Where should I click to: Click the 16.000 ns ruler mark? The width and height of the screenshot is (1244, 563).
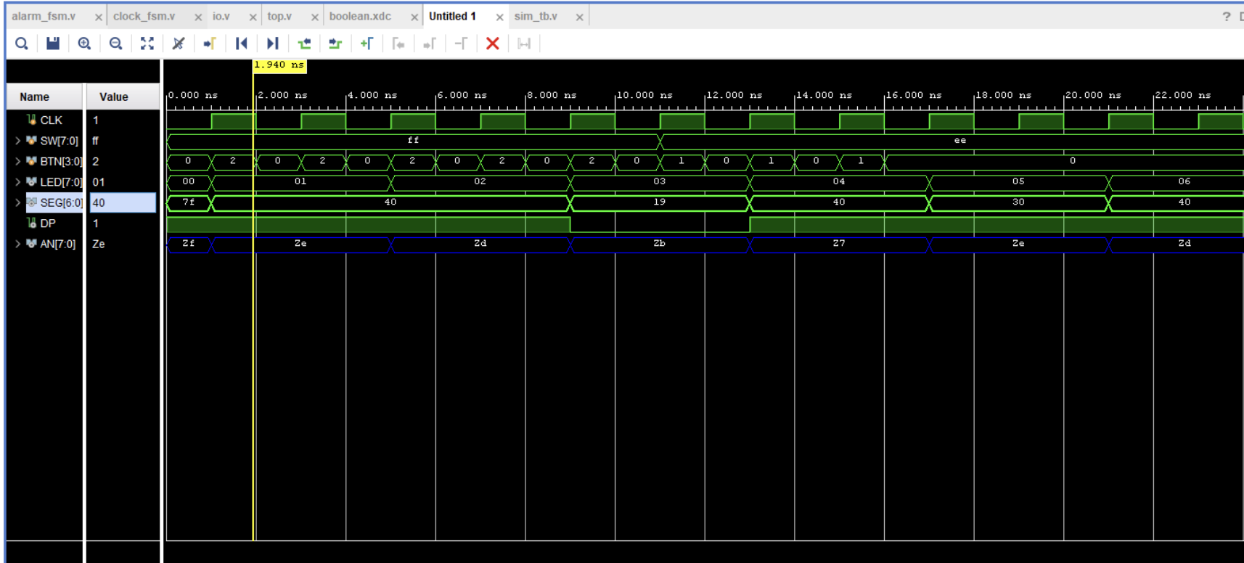tap(914, 95)
